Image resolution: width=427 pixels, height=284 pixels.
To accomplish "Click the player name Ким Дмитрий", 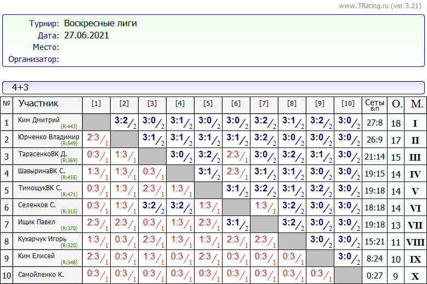I will point(39,120).
